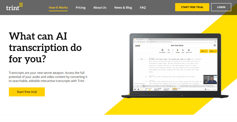Go to the Pricing page
Viewport: 237px width, 122px height.
[x=81, y=8]
